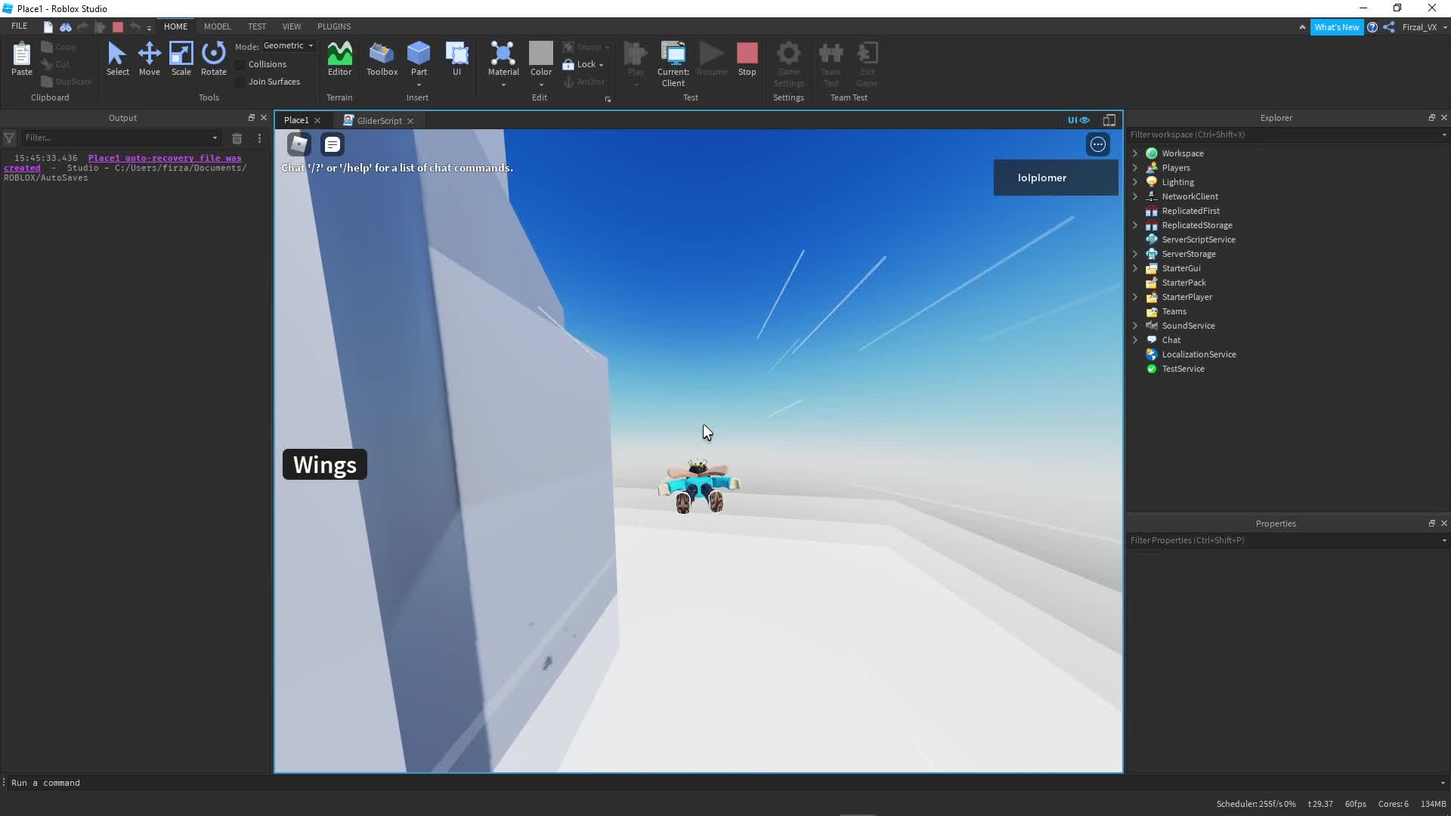Open the Geometric mode dropdown
1451x816 pixels.
[x=289, y=46]
